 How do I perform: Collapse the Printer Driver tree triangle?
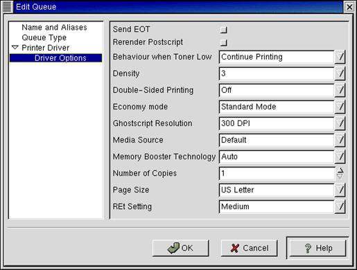15,48
